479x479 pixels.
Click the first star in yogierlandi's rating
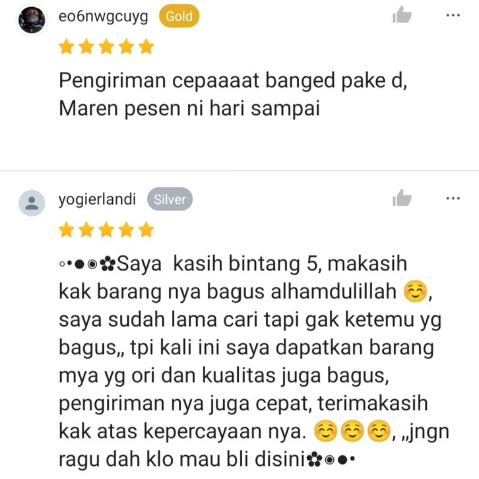[66, 230]
